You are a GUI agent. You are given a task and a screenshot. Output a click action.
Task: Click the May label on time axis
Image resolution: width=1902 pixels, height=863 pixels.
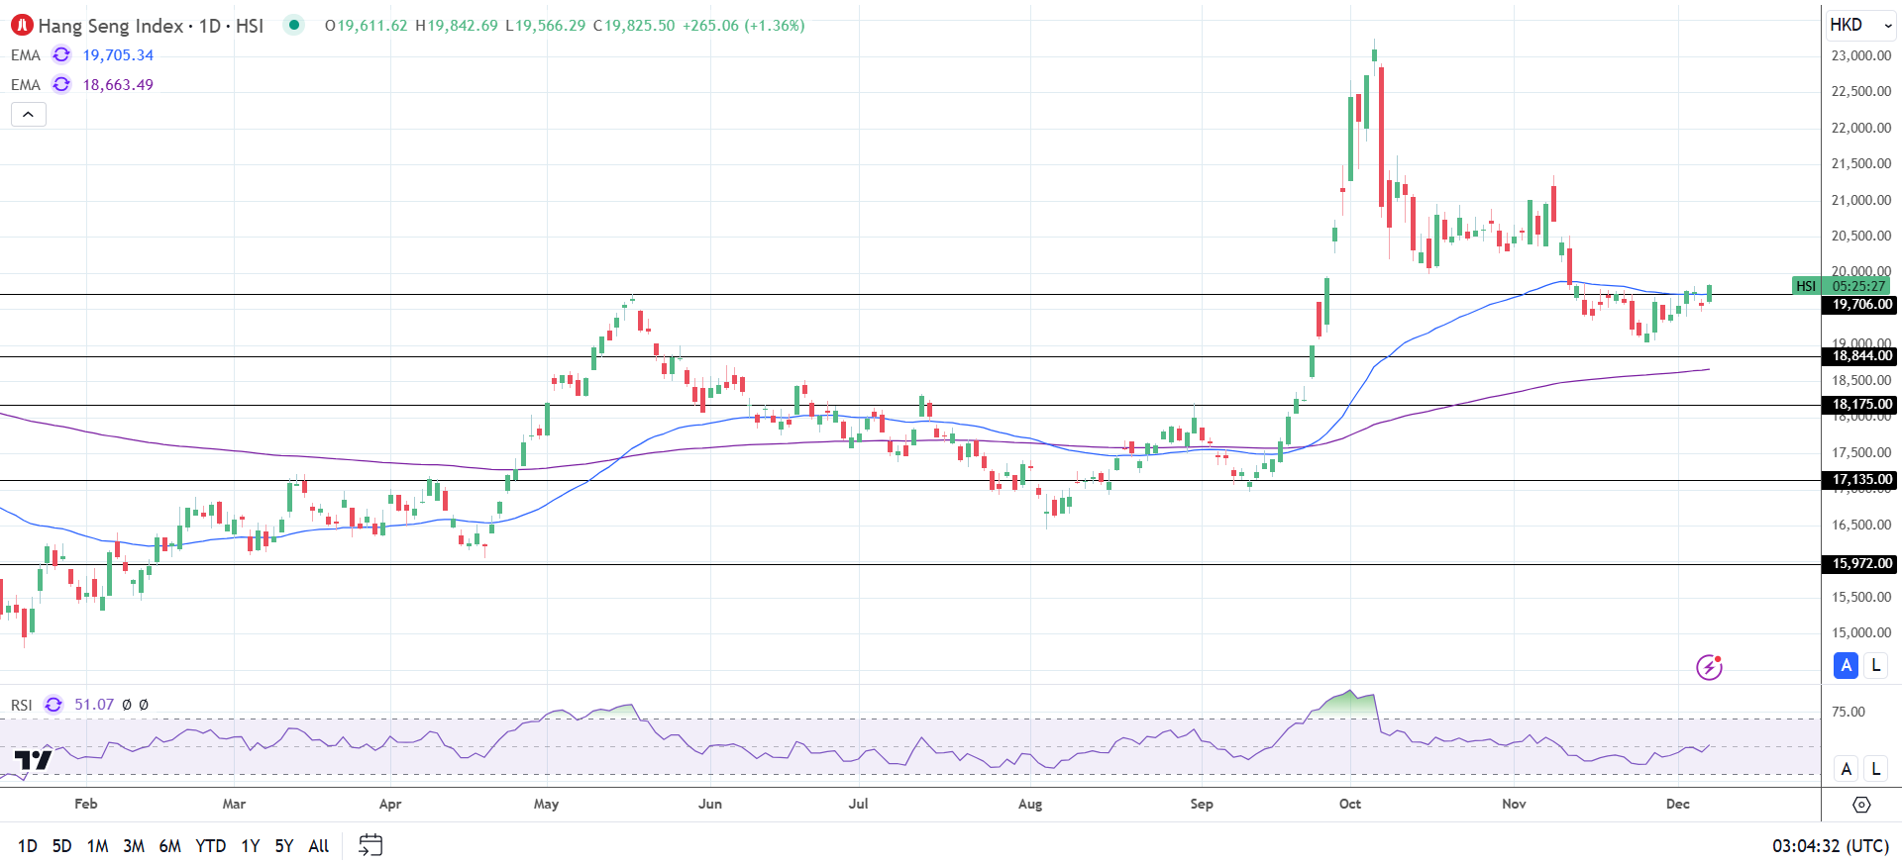[x=546, y=804]
